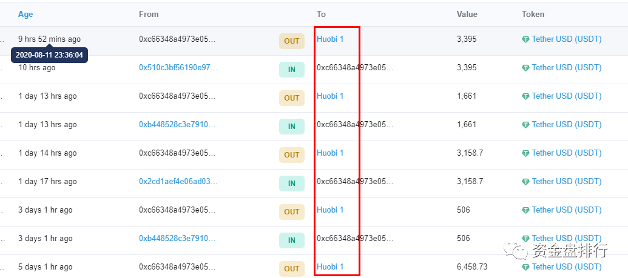Click the OUT badge in the 506 row
The height and width of the screenshot is (278, 628).
click(292, 211)
